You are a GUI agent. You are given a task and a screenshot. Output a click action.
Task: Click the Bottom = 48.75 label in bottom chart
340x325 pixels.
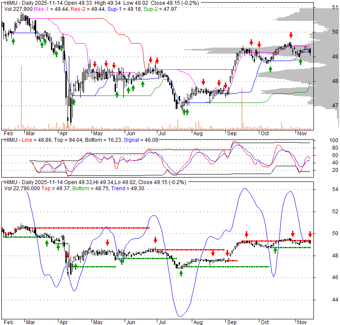pyautogui.click(x=90, y=188)
